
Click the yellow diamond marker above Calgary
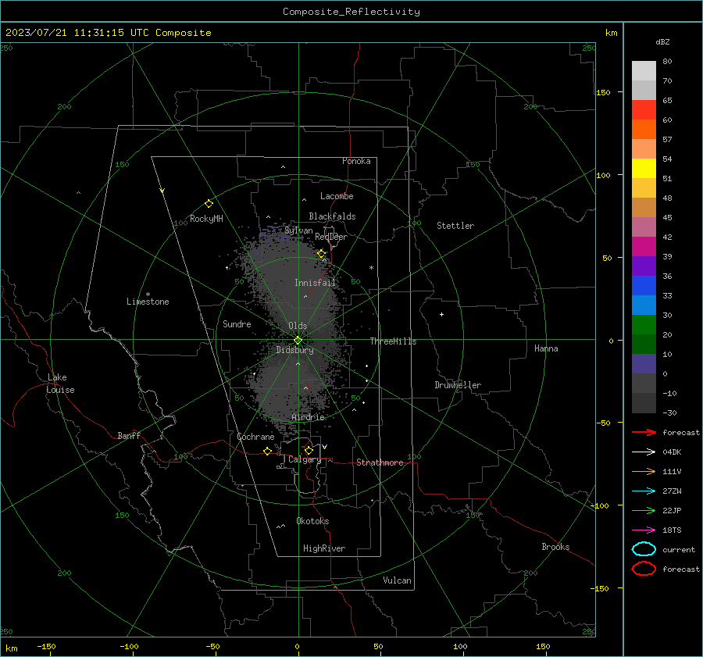coord(309,450)
